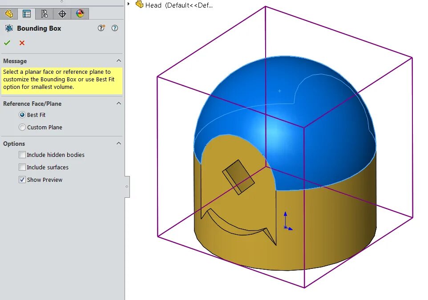Open the Bounding Box help icon
The width and height of the screenshot is (428, 300).
[x=115, y=28]
